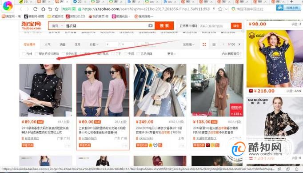Switch to grid view icon

coord(204,44)
